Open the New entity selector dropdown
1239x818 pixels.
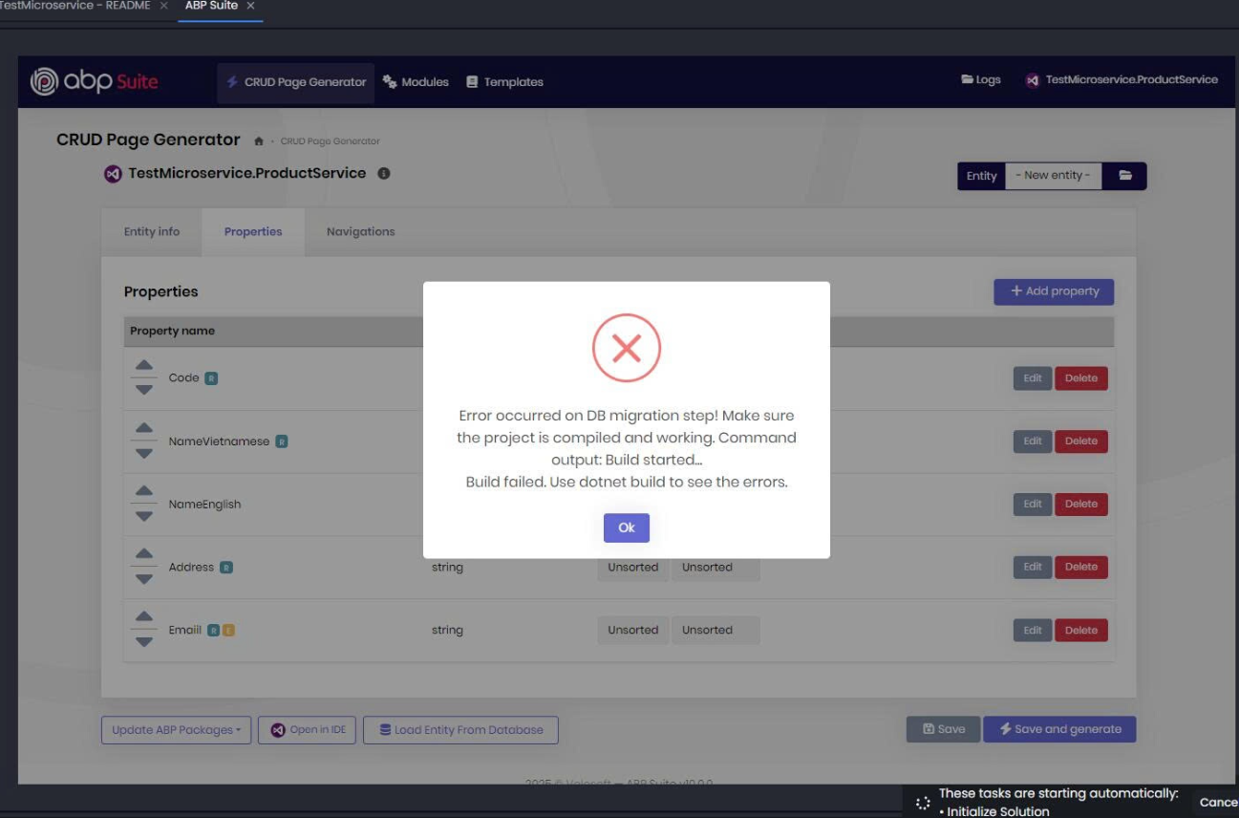(x=1052, y=176)
